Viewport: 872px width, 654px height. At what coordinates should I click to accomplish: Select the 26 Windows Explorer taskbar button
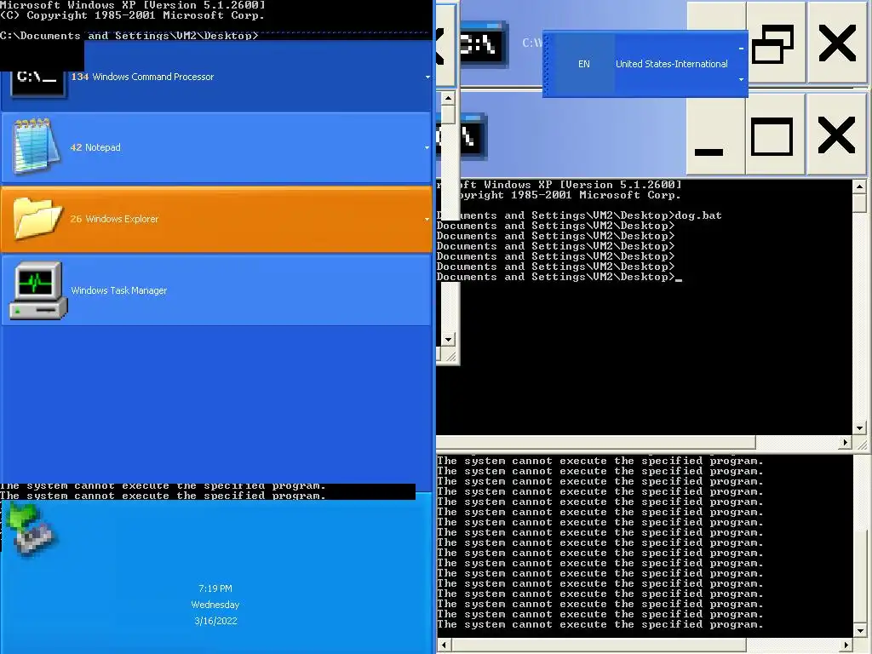[216, 219]
